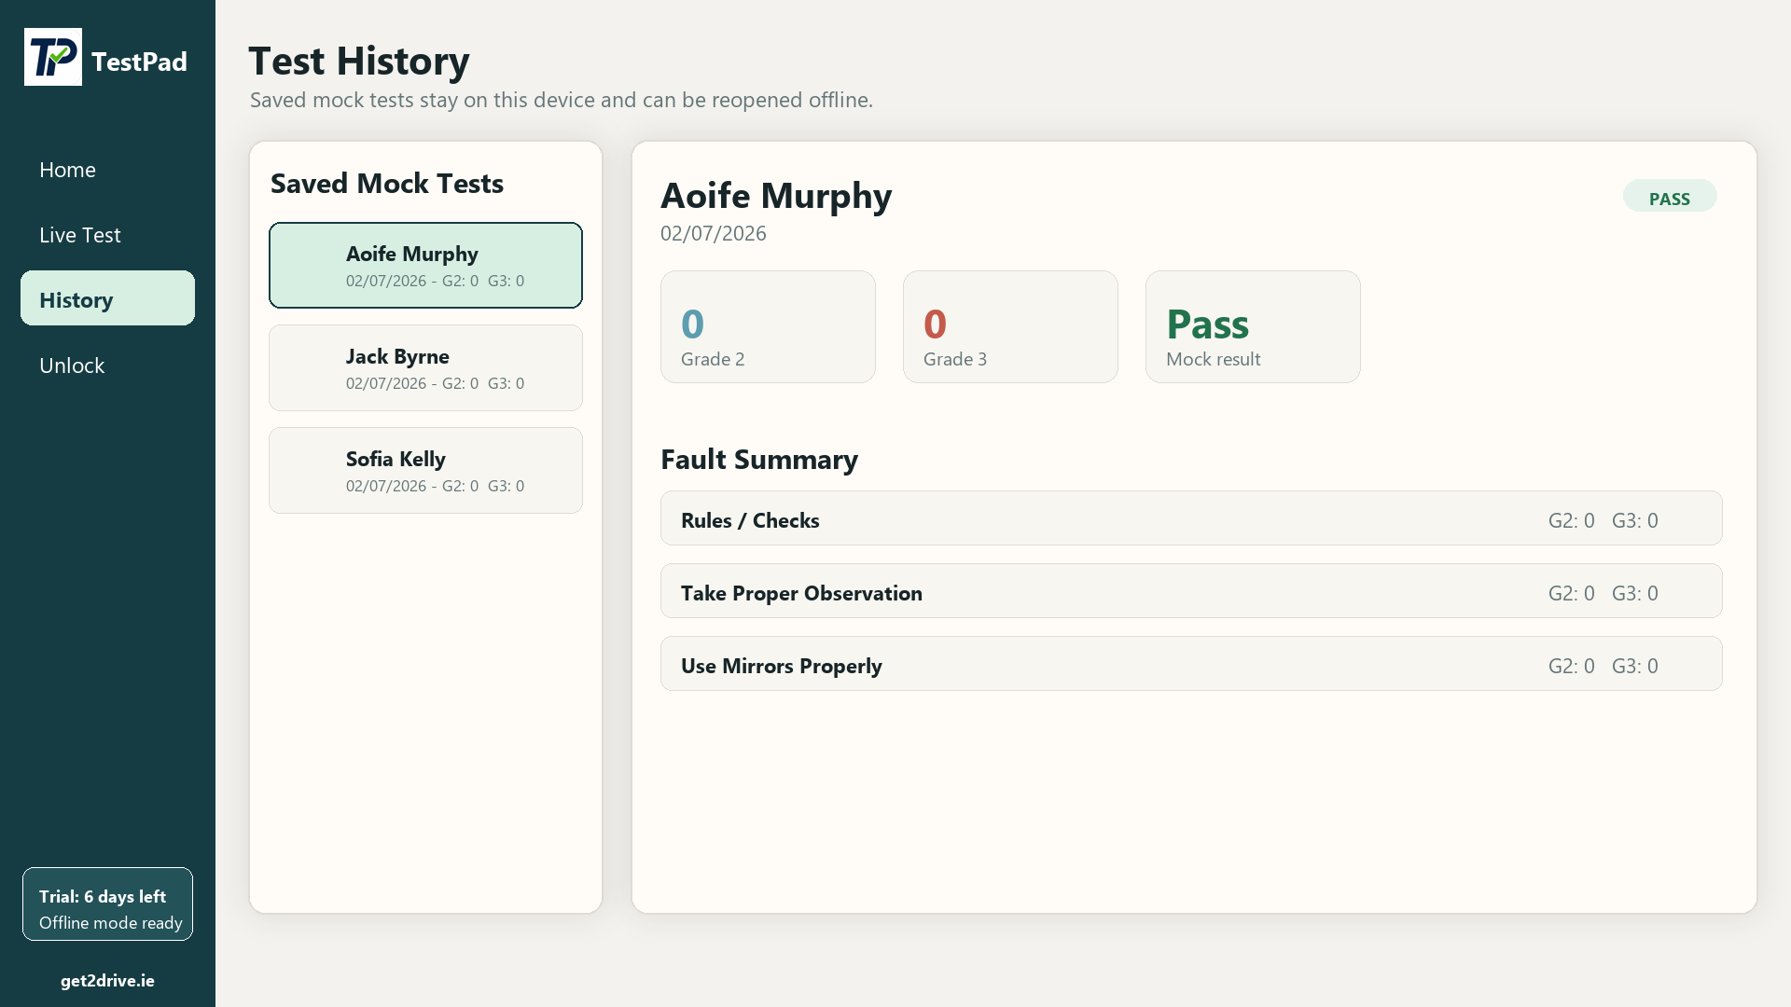
Task: Click the Saved Mock Tests heading
Action: (x=387, y=184)
